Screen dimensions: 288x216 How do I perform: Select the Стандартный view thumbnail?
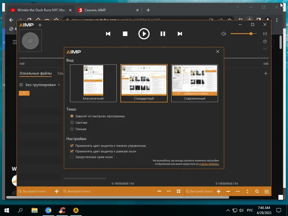[144, 83]
